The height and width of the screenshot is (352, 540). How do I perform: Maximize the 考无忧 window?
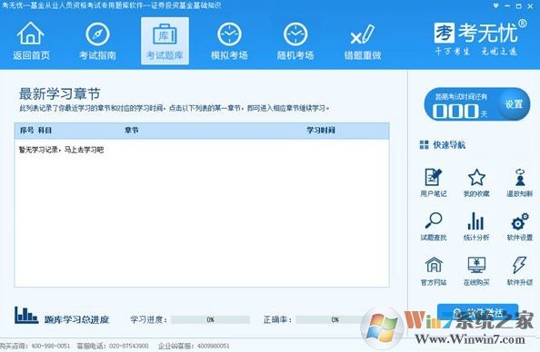click(x=519, y=5)
